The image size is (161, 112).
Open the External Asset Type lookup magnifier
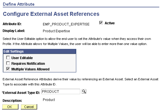(84, 91)
